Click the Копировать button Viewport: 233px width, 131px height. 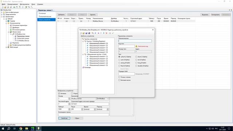(216, 15)
